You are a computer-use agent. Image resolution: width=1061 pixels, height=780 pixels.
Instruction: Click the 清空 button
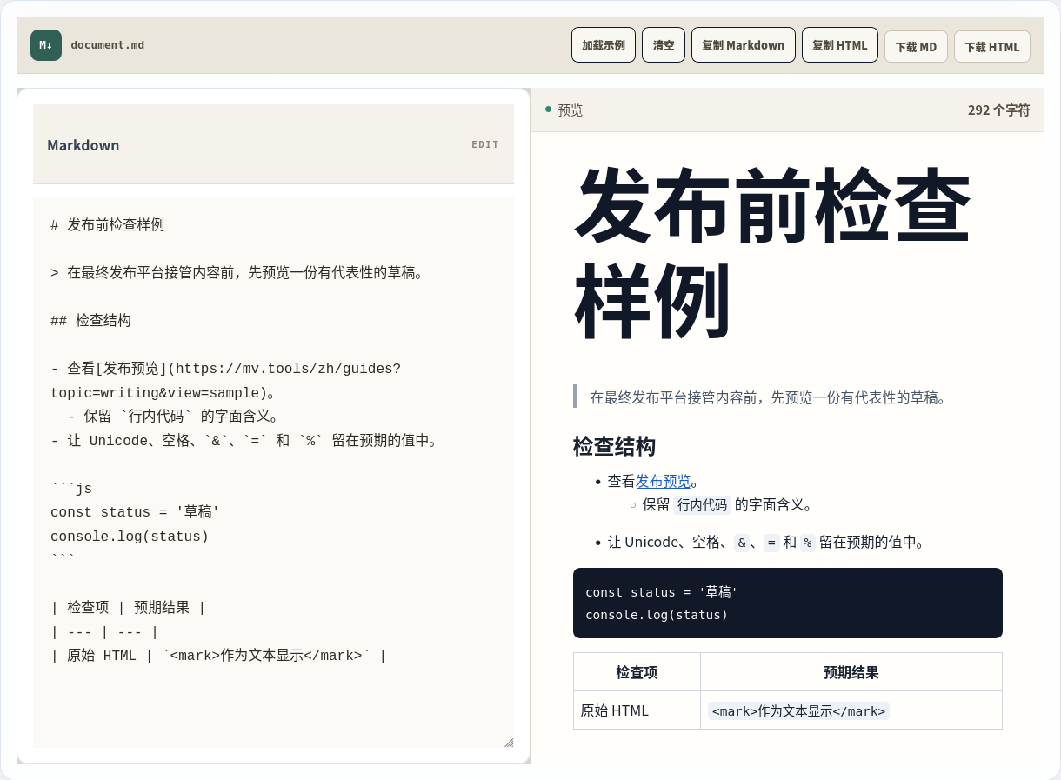click(664, 45)
